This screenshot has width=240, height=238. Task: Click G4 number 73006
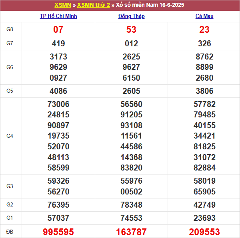[x=58, y=104]
